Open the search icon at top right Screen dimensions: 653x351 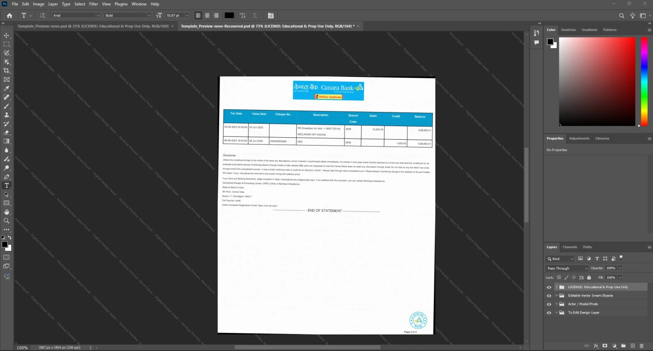621,16
